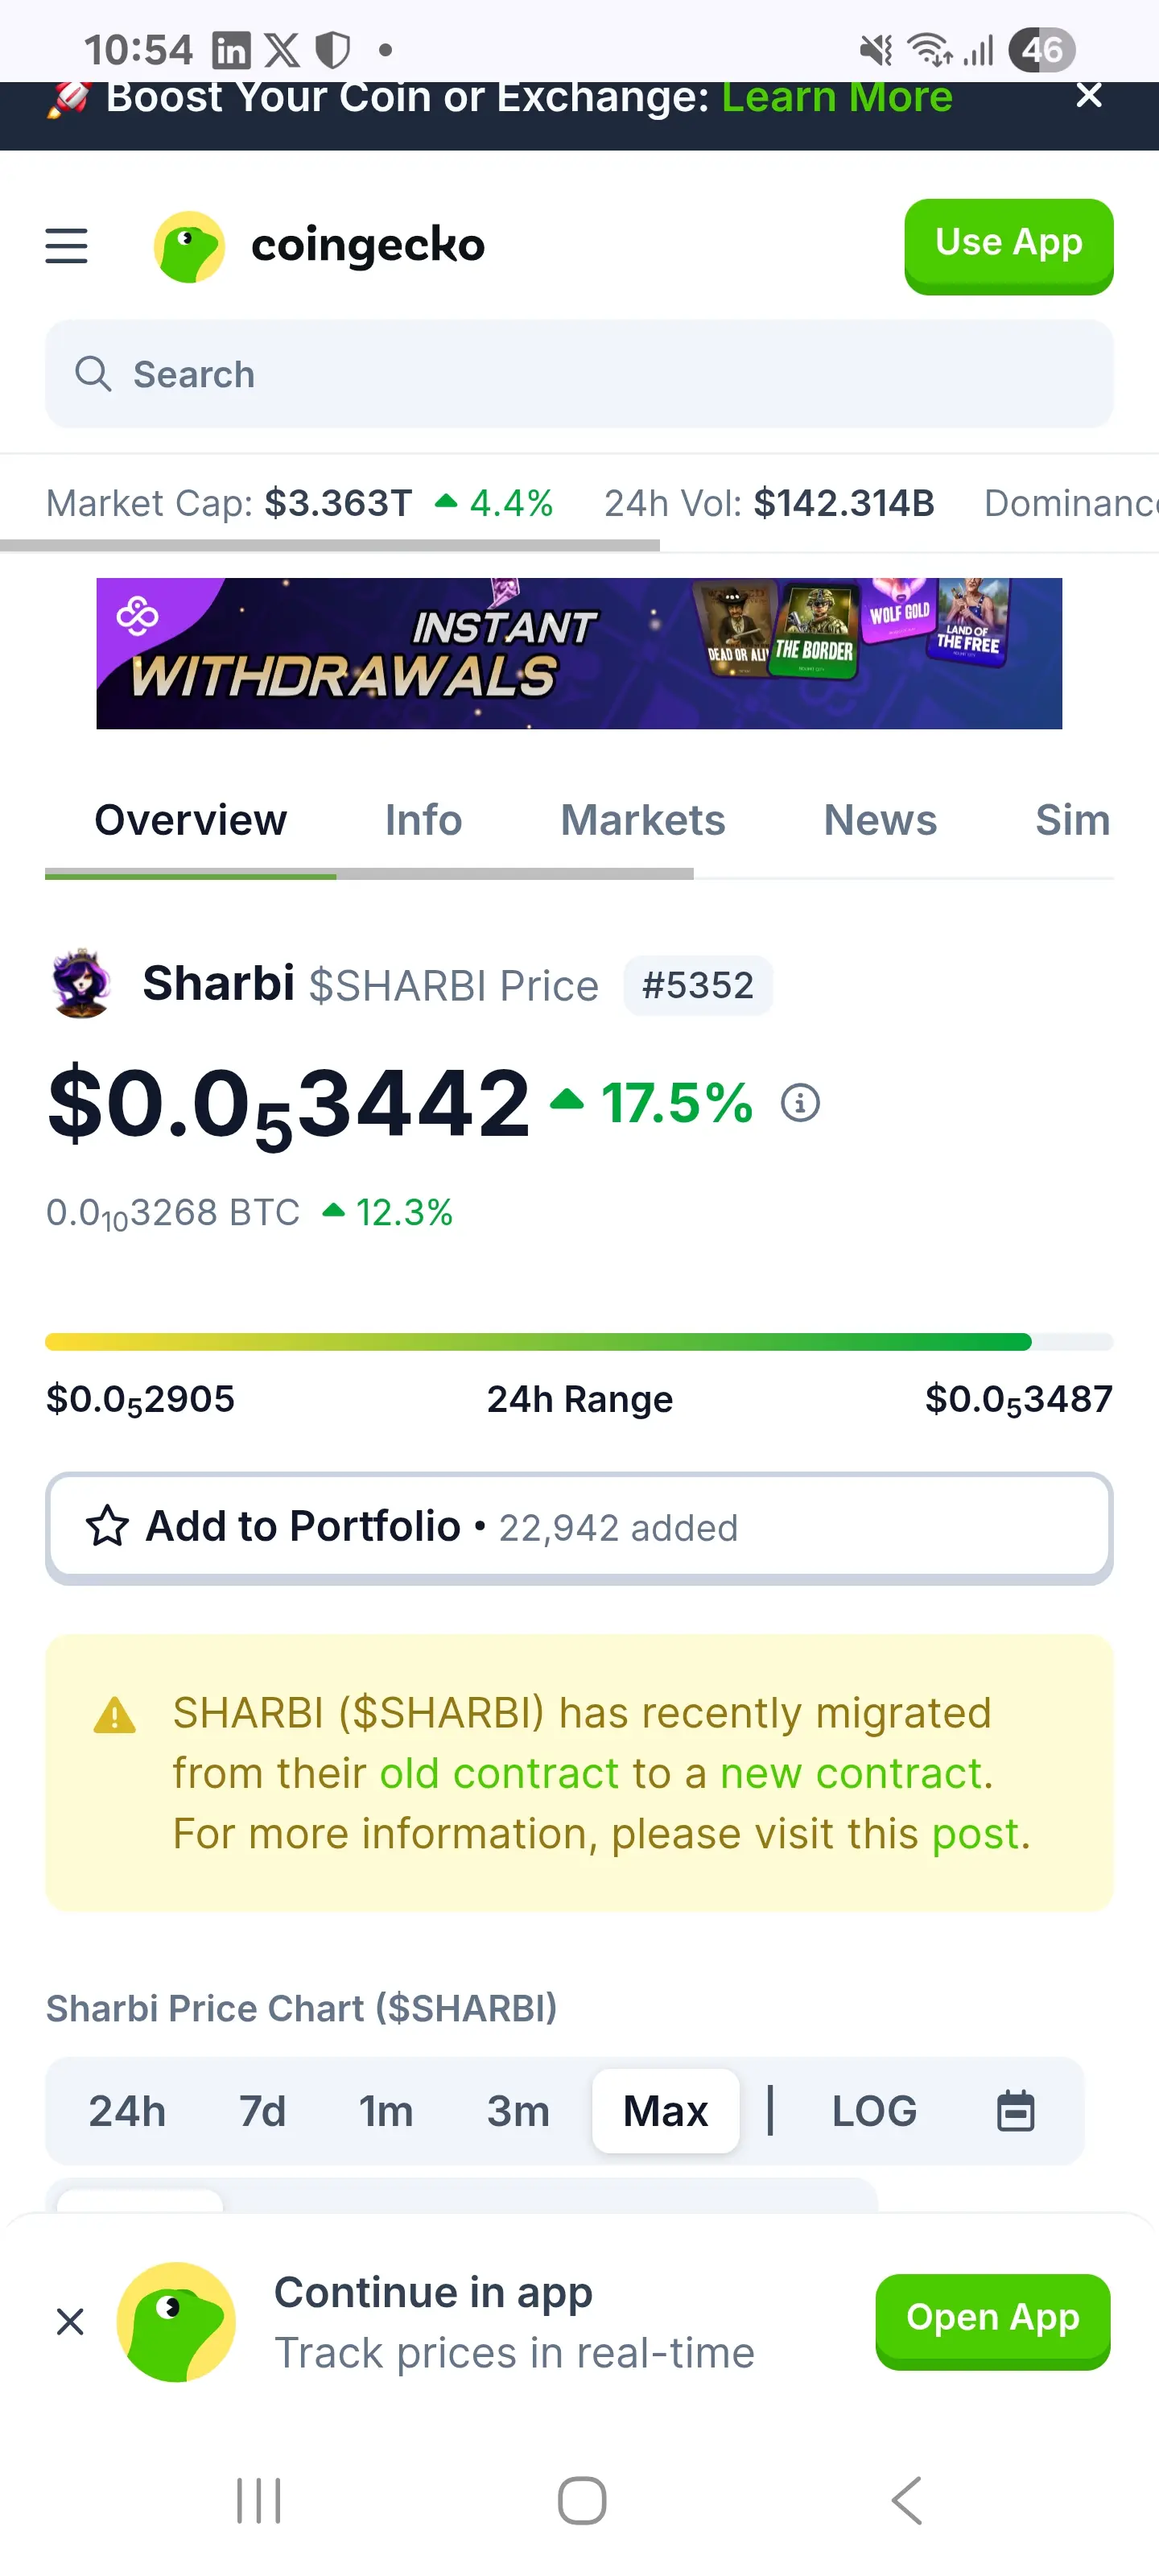Toggle LOG scale on the chart
This screenshot has height=2576, width=1159.
[873, 2111]
